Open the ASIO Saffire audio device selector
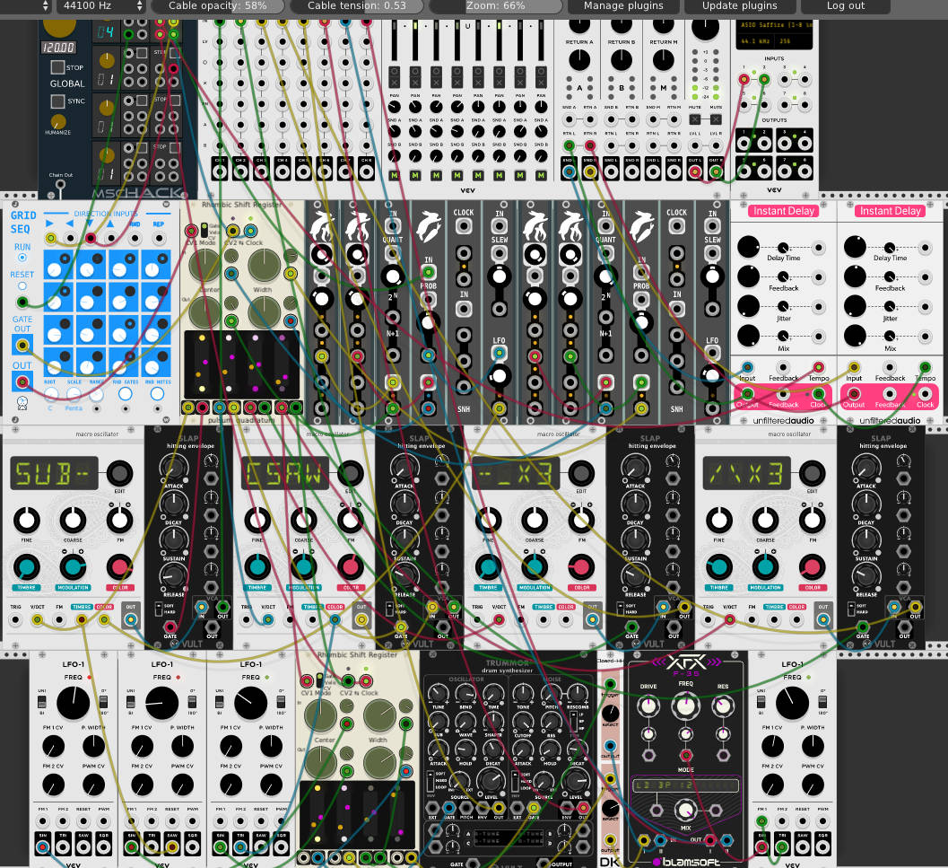The image size is (948, 868). click(x=777, y=25)
